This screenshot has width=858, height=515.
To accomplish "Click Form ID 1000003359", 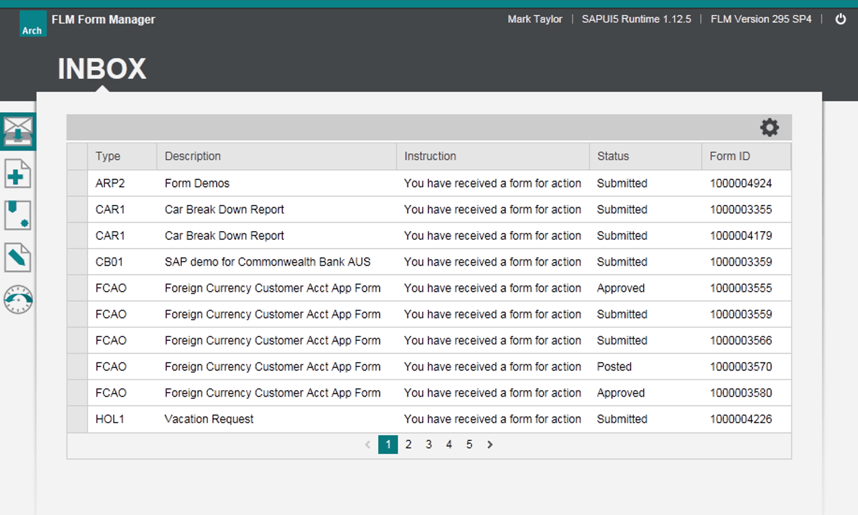I will [741, 262].
